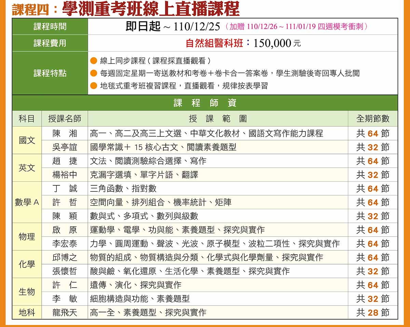The width and height of the screenshot is (410, 327).
Task: Click the scope text starting '國學常識＋ 15 核心古文'
Action: coord(163,147)
